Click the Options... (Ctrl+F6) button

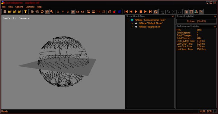point(196,21)
